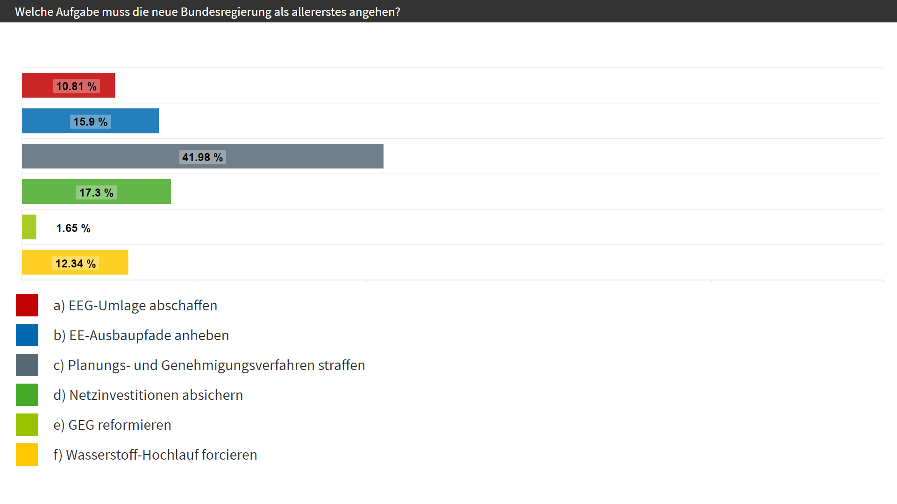Screen dimensions: 897x504
Task: Click label 'c) Planungs- und Genehmigungsverfahren straffen'
Action: pyautogui.click(x=209, y=365)
